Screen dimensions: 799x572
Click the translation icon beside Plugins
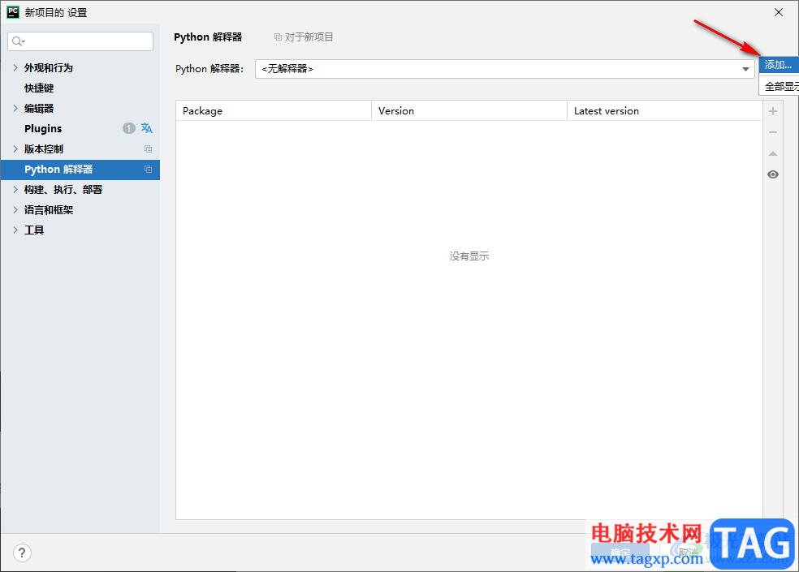point(147,128)
